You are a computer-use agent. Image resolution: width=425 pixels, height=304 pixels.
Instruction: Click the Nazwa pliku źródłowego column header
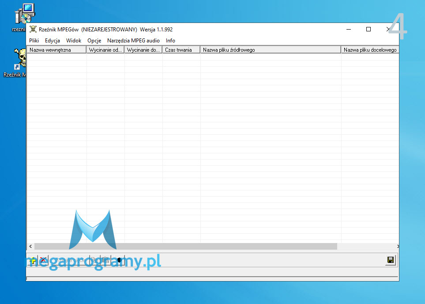271,49
